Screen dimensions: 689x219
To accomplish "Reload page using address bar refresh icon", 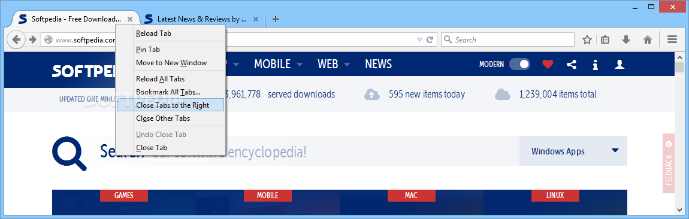I will [x=430, y=39].
